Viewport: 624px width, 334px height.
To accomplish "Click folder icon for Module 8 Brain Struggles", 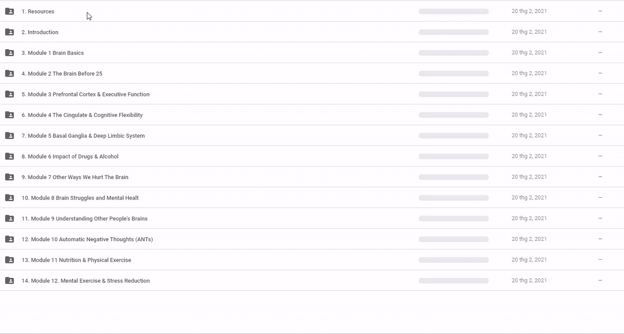I will pos(9,198).
